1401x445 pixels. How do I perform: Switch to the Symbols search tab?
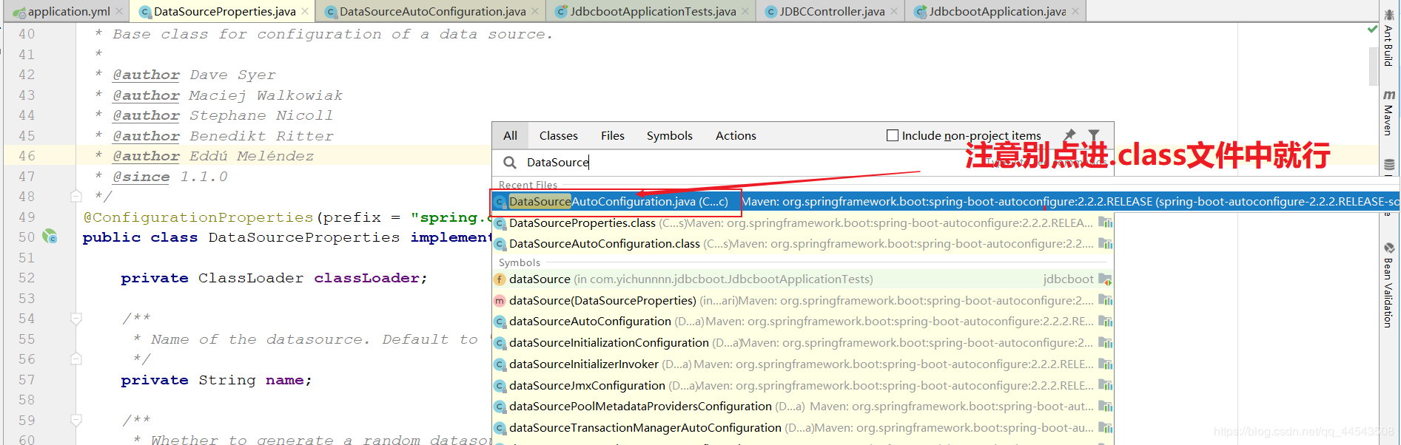(670, 135)
